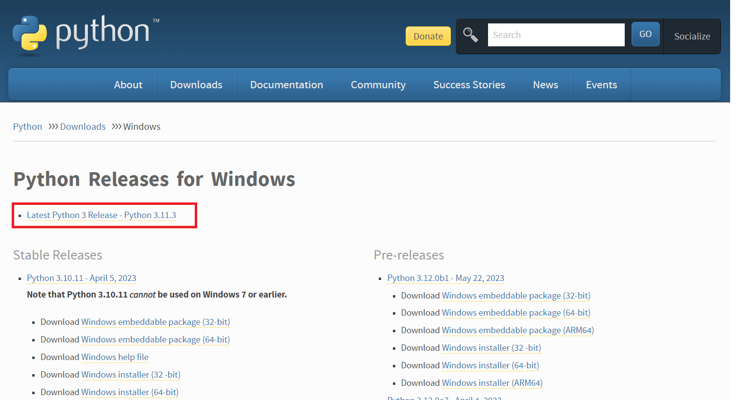Open the Community menu

378,85
